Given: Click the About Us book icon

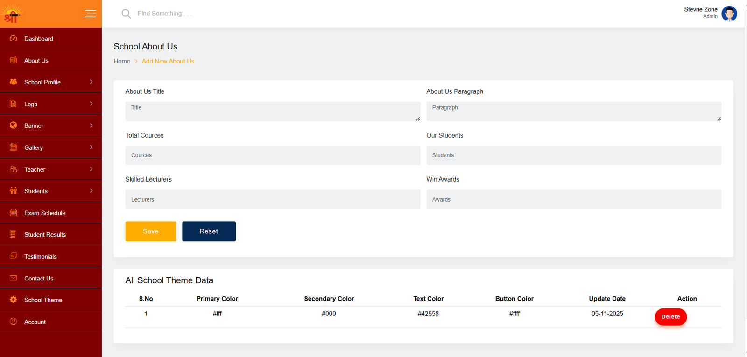Looking at the screenshot, I should [x=14, y=60].
